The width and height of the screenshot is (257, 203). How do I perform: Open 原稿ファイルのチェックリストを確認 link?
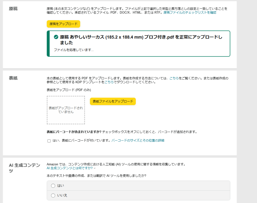tap(190, 13)
